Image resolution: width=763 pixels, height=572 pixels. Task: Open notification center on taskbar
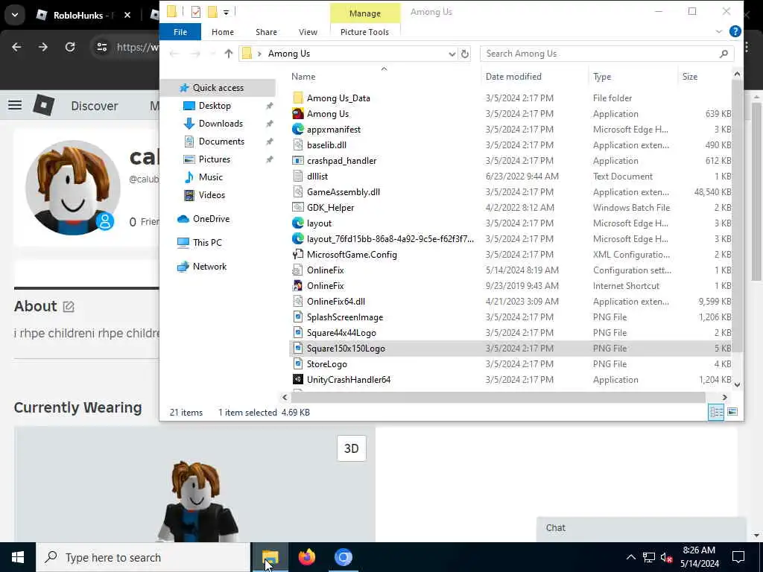click(x=738, y=557)
